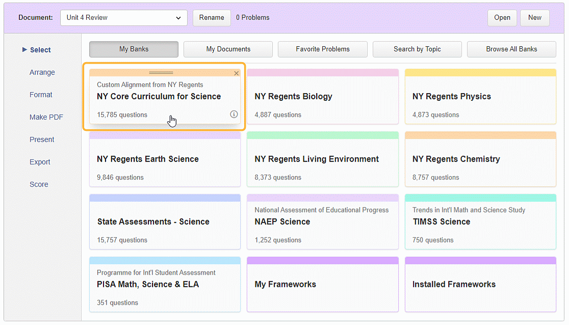The height and width of the screenshot is (325, 569).
Task: Click the 15,757 questions count
Action: [x=122, y=240]
